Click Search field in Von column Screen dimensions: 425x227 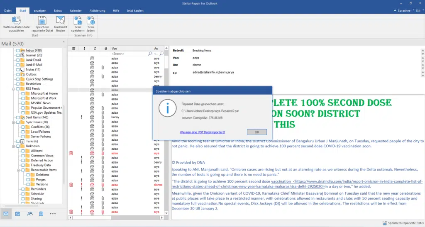129,54
